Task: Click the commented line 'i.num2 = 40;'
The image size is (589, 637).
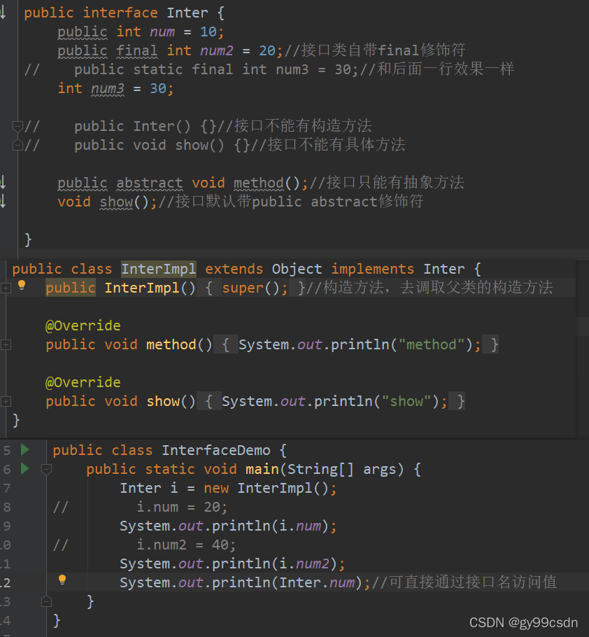Action: [186, 545]
